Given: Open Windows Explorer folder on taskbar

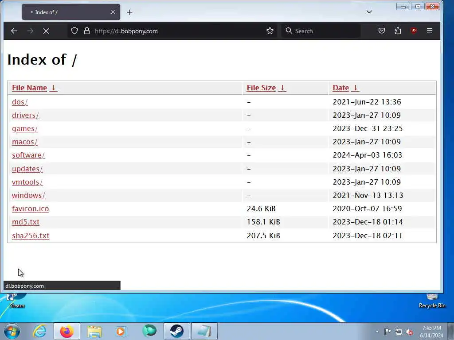Looking at the screenshot, I should point(94,331).
